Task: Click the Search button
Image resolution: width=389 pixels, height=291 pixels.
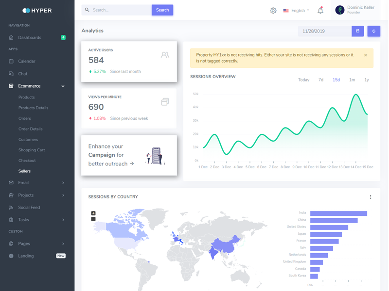Action: tap(162, 10)
